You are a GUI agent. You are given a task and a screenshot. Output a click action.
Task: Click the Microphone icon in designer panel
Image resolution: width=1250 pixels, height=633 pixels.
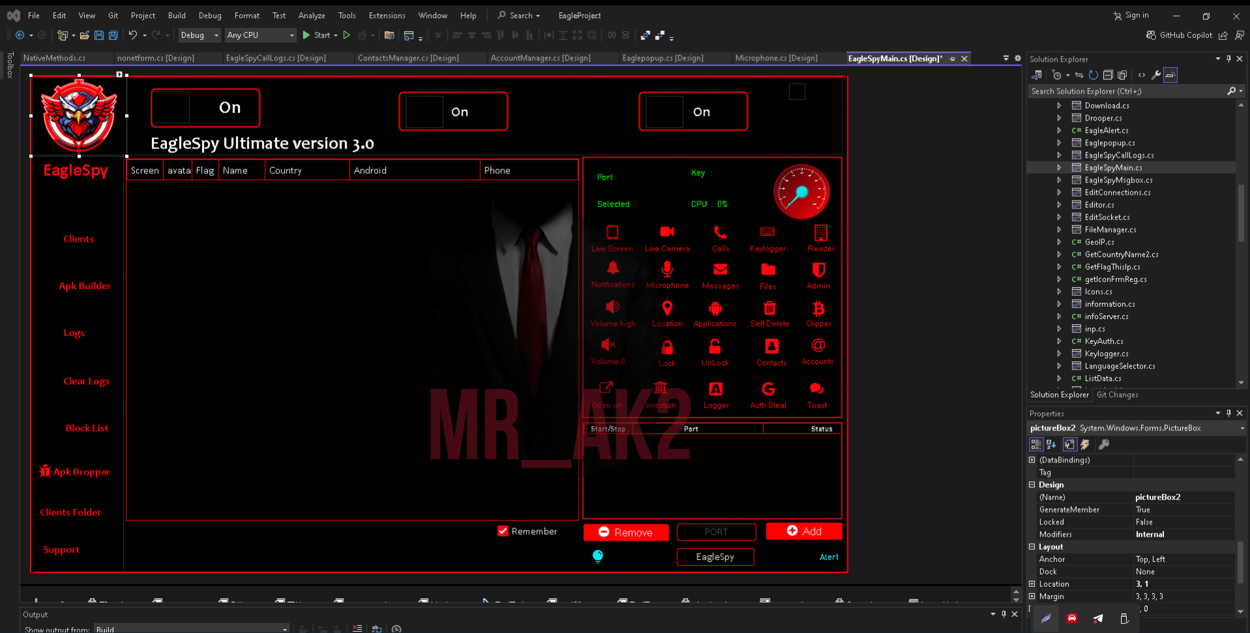pos(667,270)
